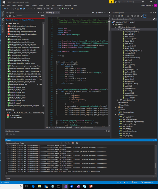Open test_config.py in Solution Explorer
158x189 pixels.
pos(128,126)
